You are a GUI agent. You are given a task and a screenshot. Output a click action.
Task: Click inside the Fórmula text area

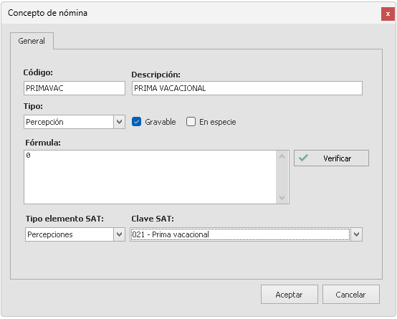click(150, 177)
